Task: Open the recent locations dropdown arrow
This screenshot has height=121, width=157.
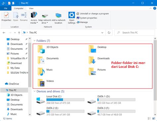Action: [x=15, y=33]
